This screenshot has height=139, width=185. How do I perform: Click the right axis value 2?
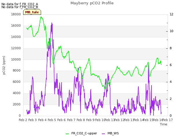pos(171,99)
